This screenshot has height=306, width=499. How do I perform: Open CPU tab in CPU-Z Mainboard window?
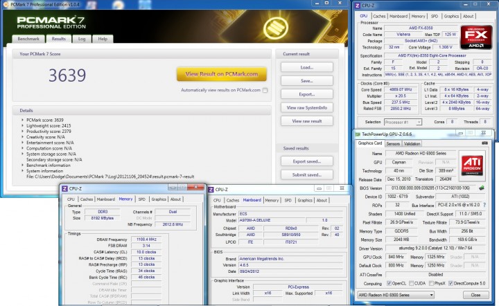217,200
